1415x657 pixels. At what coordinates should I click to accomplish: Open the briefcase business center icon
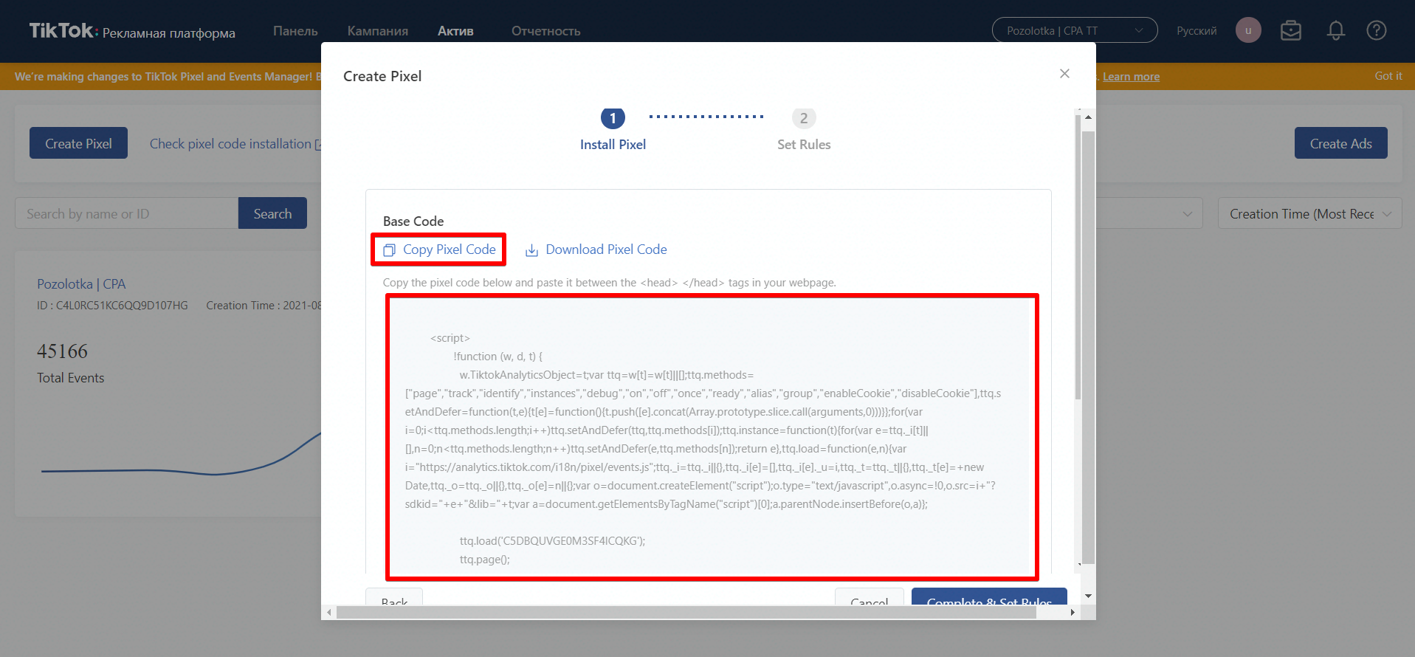click(1290, 30)
